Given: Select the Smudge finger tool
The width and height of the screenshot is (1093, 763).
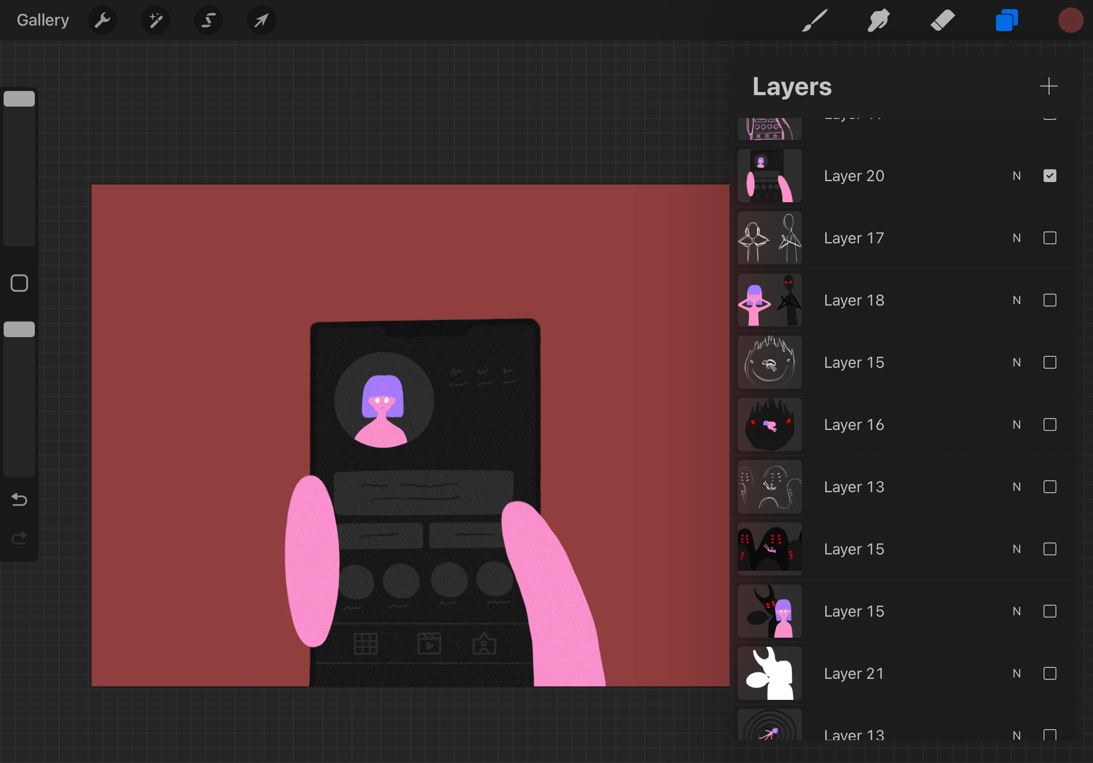Looking at the screenshot, I should tap(878, 21).
